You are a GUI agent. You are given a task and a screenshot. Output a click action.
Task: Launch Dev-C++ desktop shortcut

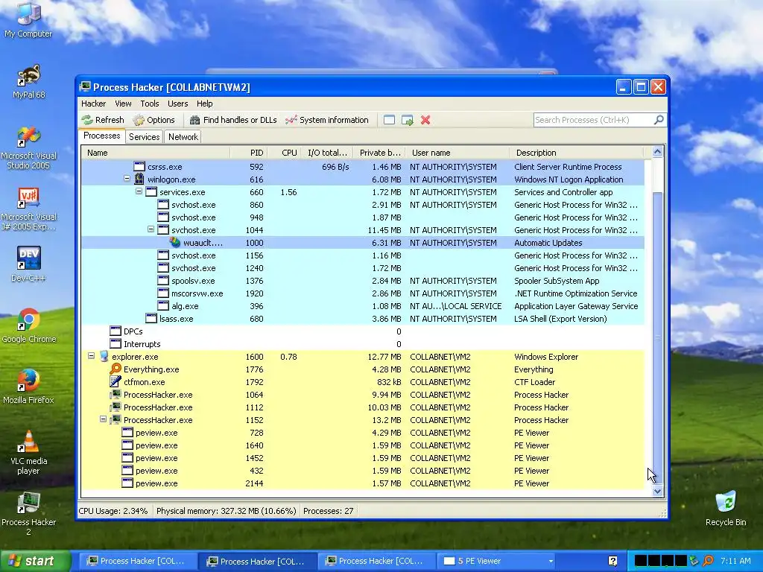pyautogui.click(x=28, y=264)
